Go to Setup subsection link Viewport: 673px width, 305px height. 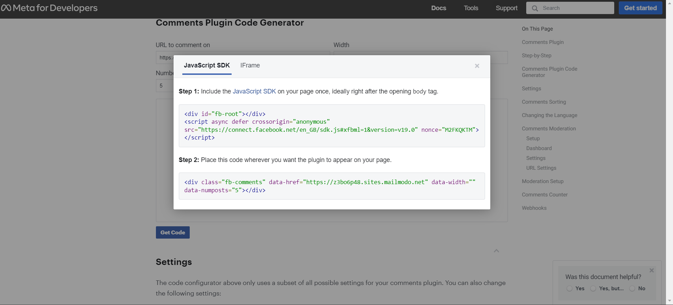[x=533, y=138]
